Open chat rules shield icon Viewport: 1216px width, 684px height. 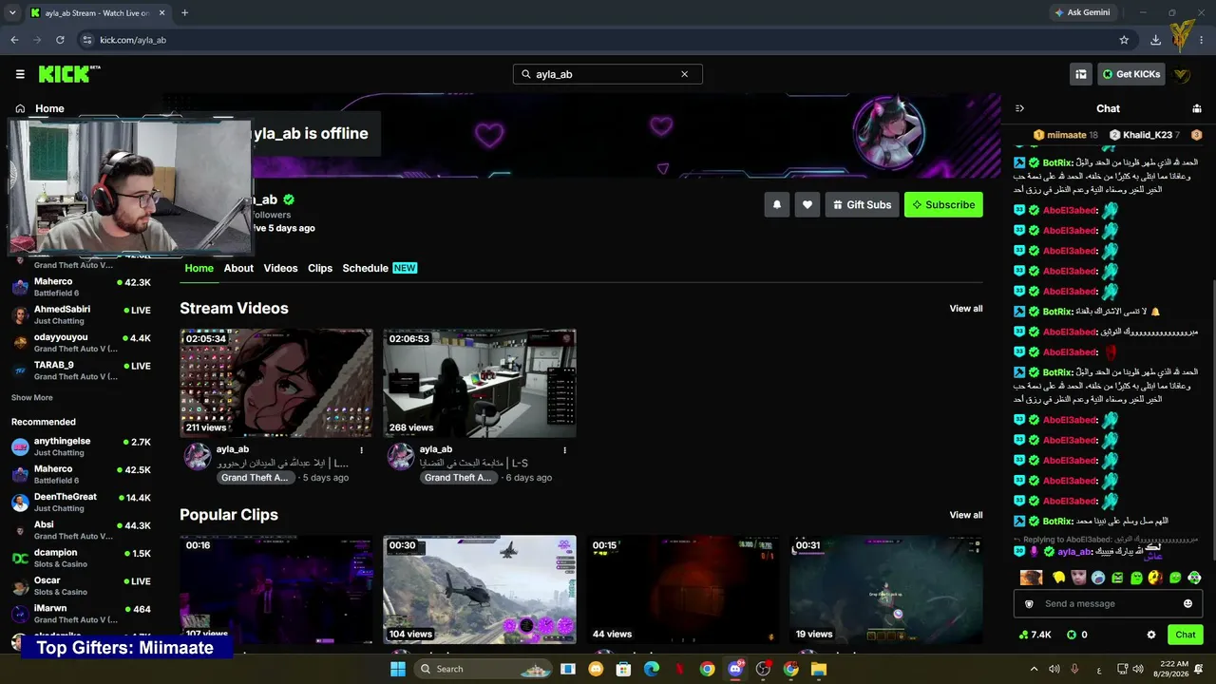point(1029,604)
